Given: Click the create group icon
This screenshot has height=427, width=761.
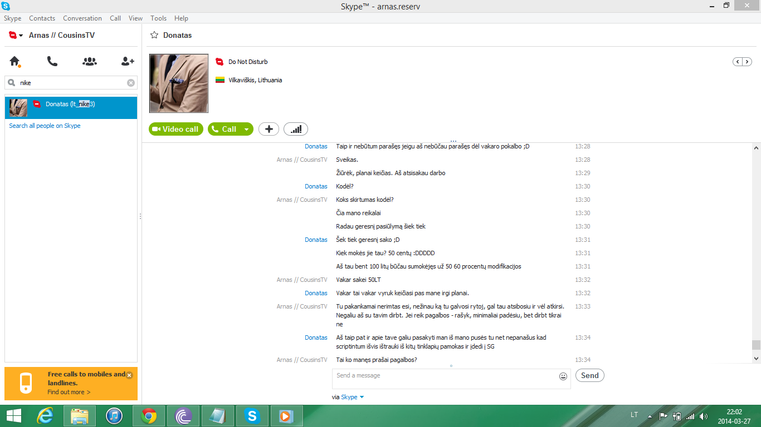Looking at the screenshot, I should coord(90,61).
